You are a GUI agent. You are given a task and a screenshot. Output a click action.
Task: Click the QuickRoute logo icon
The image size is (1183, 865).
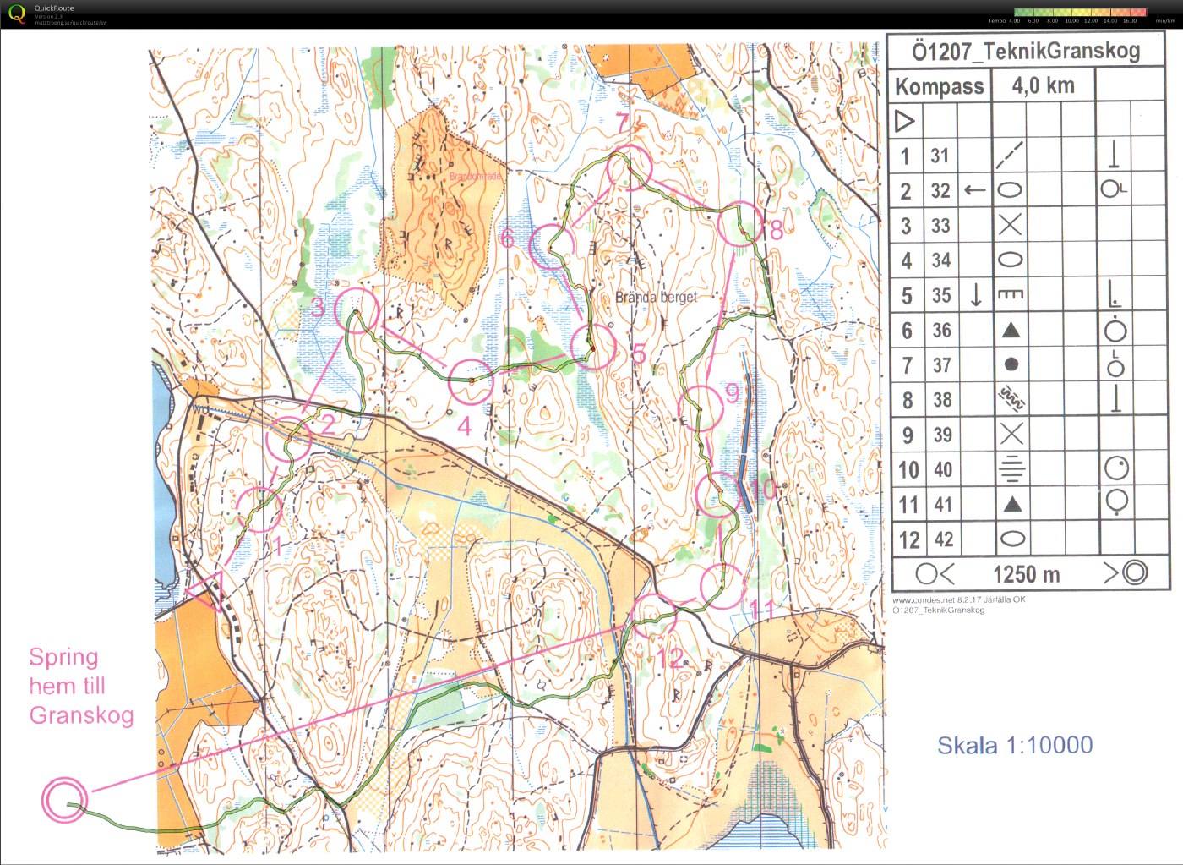coord(16,14)
